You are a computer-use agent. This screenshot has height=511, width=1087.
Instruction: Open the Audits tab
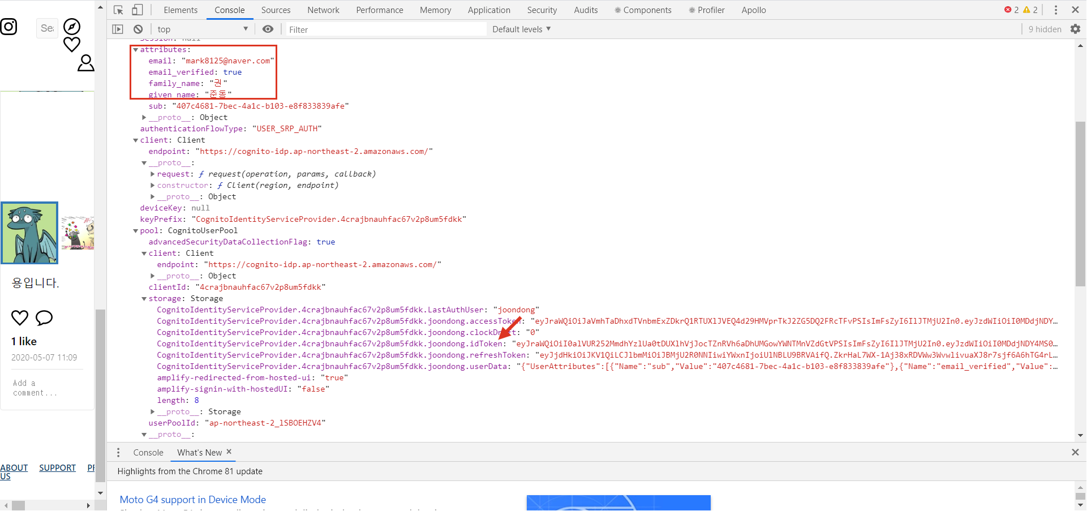click(586, 10)
